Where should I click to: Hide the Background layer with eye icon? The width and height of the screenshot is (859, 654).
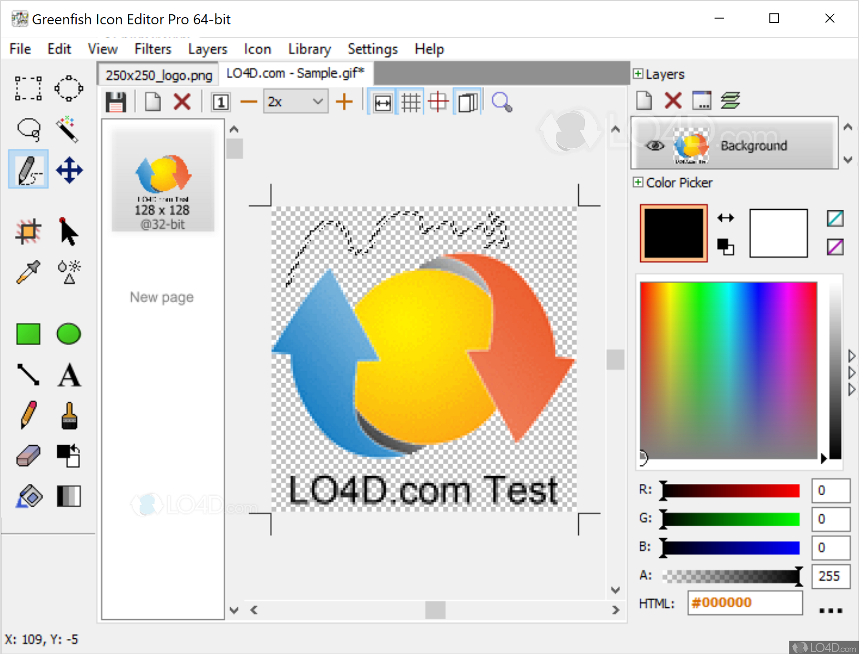pyautogui.click(x=655, y=145)
